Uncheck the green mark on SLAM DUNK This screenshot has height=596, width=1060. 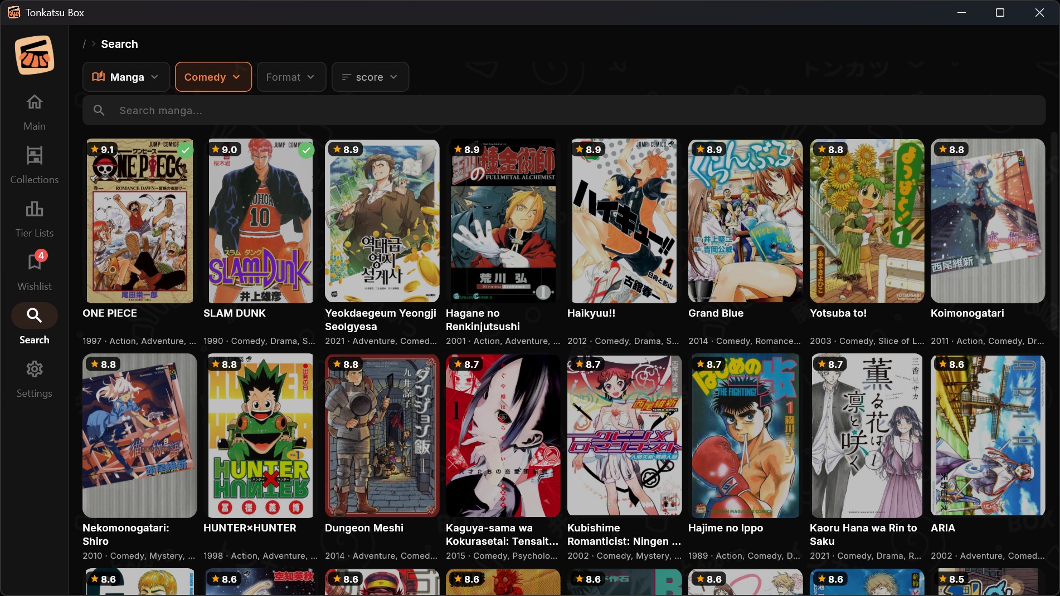click(x=306, y=150)
